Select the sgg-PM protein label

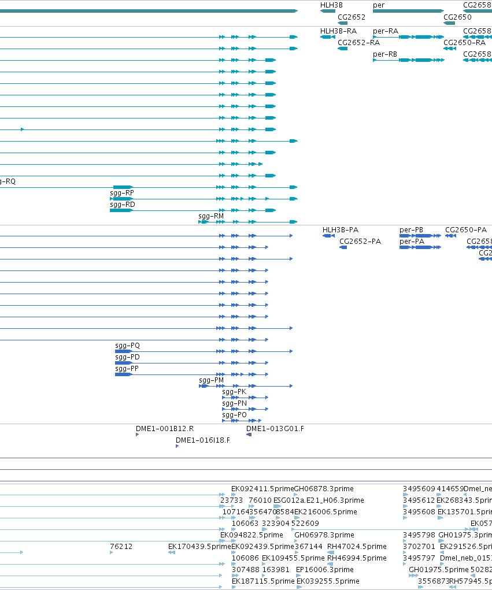coord(212,380)
